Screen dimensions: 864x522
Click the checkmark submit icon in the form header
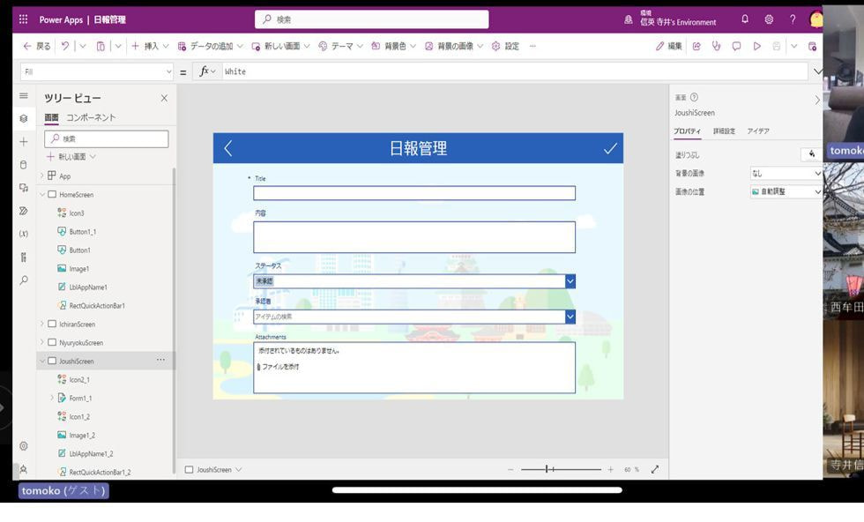[610, 148]
